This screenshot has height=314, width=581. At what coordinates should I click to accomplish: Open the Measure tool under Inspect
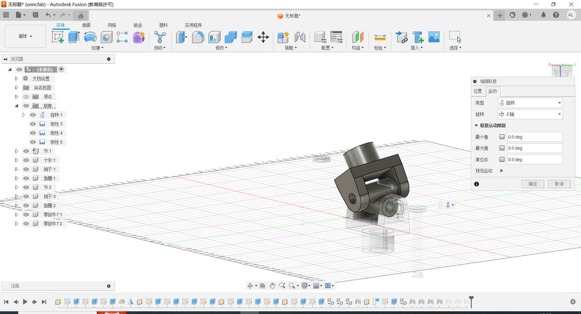pyautogui.click(x=380, y=37)
